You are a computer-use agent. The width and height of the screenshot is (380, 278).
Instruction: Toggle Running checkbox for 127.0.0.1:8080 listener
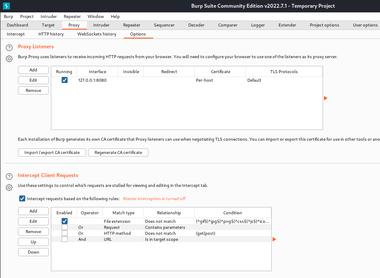click(x=65, y=80)
